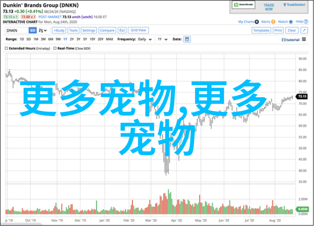
Task: Switch to Grid View
Action: point(138,30)
